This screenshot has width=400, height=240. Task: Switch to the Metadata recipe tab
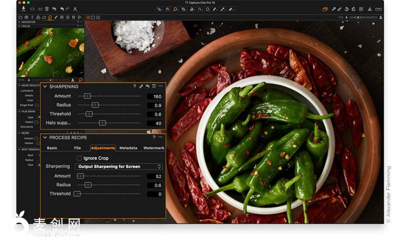click(128, 148)
